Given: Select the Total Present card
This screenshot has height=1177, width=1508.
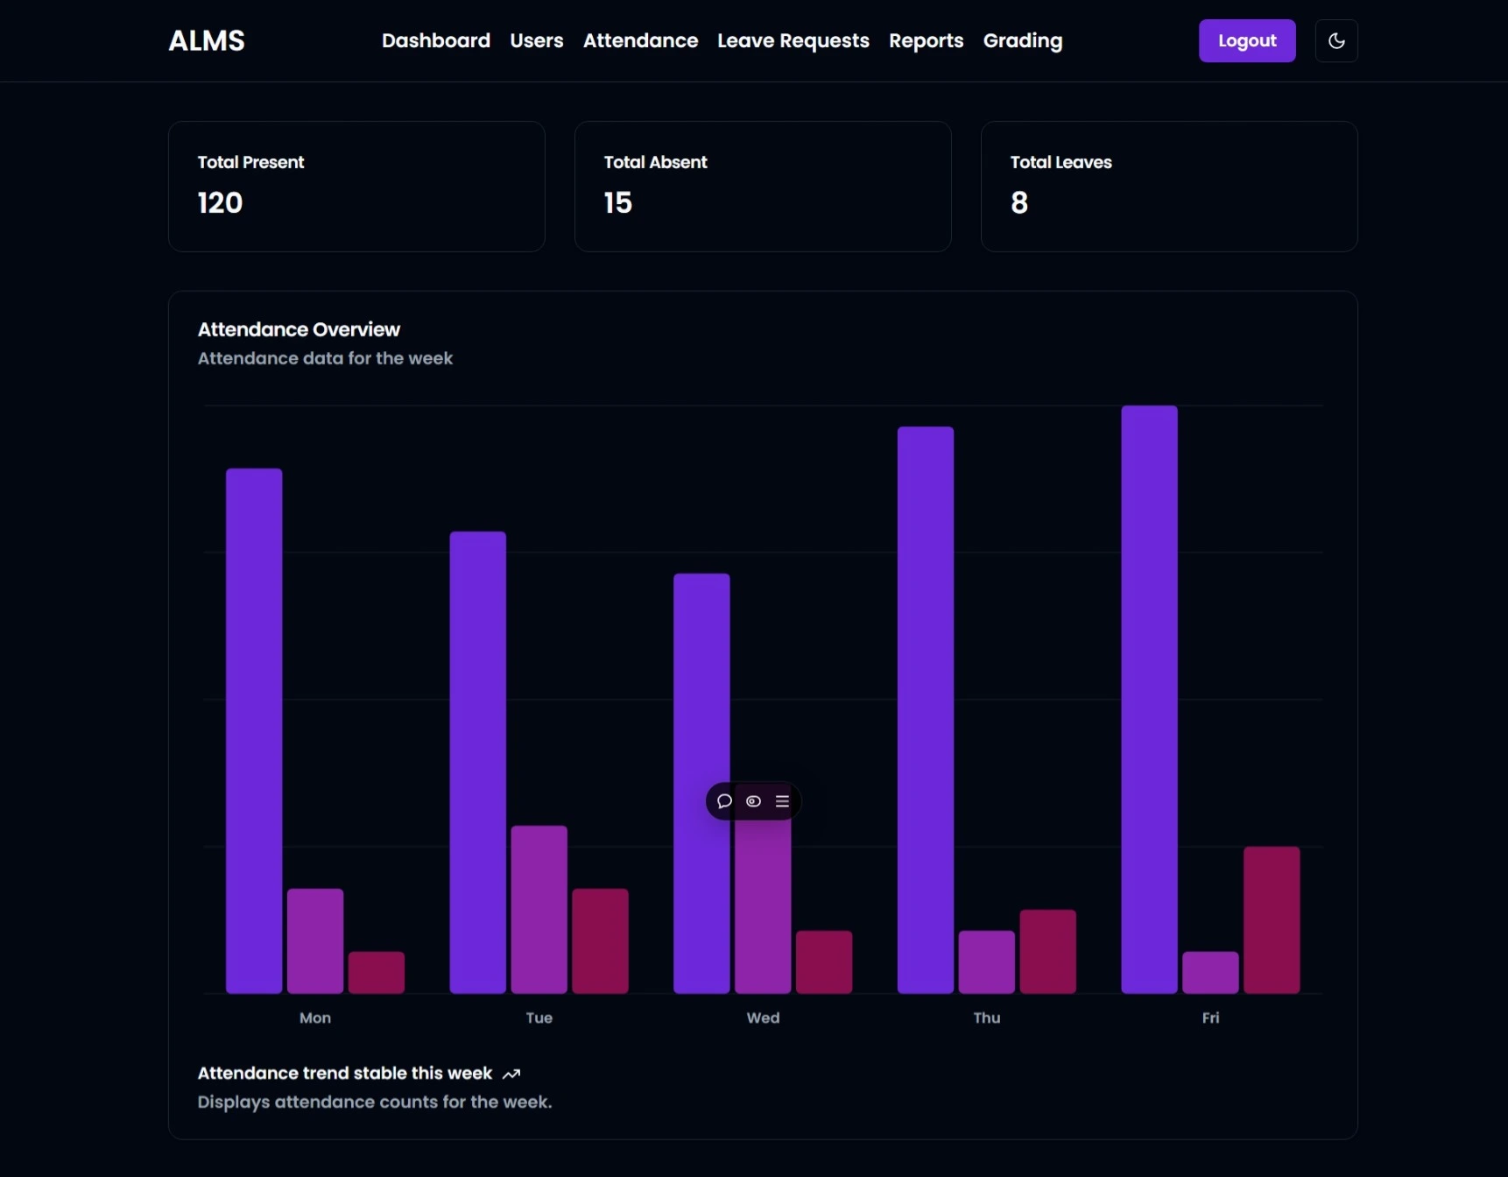Looking at the screenshot, I should tap(356, 187).
